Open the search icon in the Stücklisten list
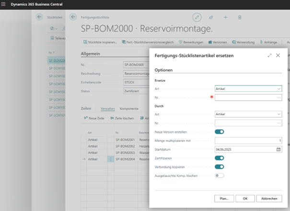Viewport: 290px width, 211px height. (x=64, y=28)
